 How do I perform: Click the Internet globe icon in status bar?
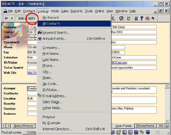click(x=148, y=132)
